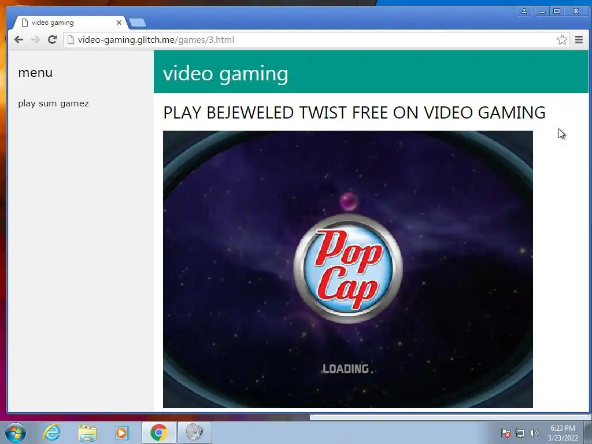Click the Show desktop button on taskbar
Screen dimensions: 592x444
tap(588, 432)
